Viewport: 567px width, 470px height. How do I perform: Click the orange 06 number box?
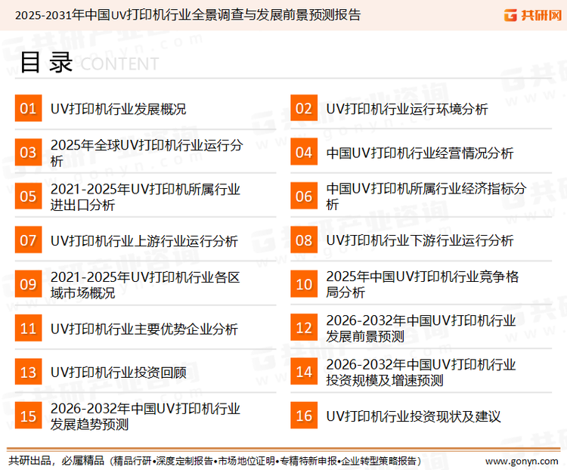tap(304, 196)
